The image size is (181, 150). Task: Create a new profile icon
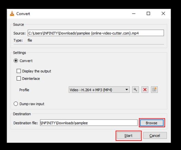point(154,89)
